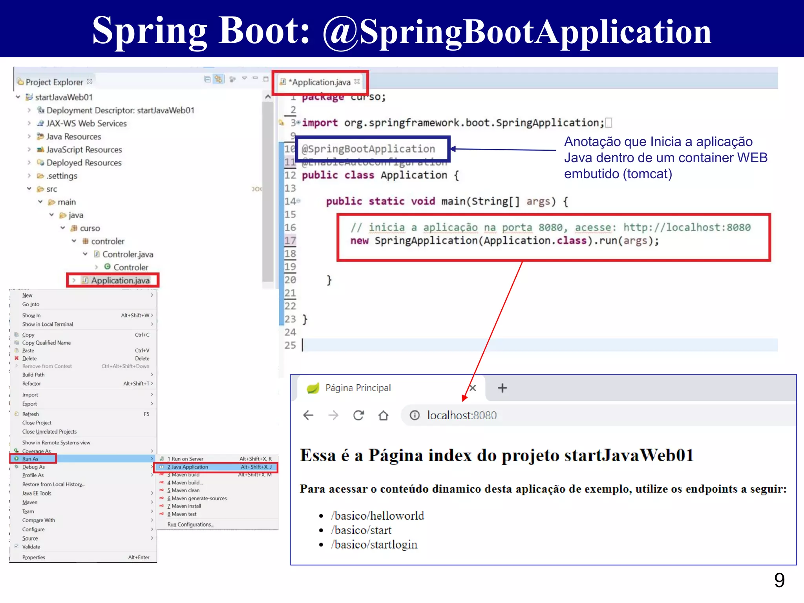Click the Deployed Resources icon
This screenshot has height=603, width=804.
40,162
